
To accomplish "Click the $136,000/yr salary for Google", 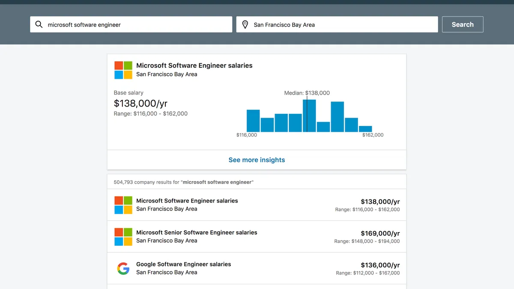I will click(380, 265).
